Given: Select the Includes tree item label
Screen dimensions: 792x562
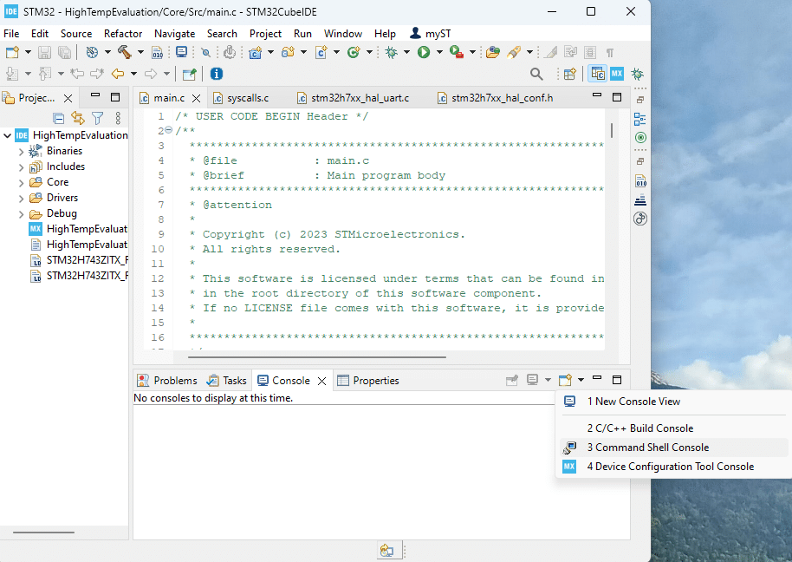Looking at the screenshot, I should pyautogui.click(x=66, y=167).
